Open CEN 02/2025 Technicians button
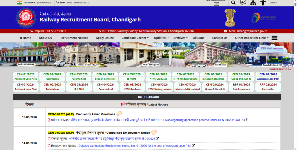The width and height of the screenshot is (297, 150). 52,77
